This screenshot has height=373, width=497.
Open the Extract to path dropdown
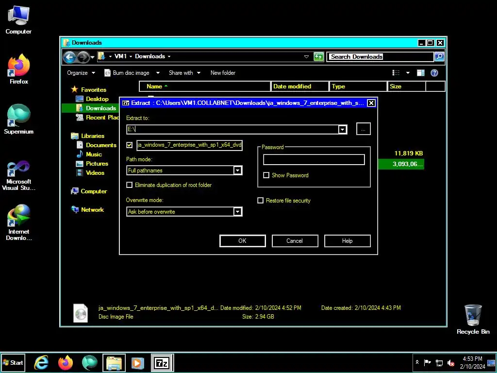pos(342,129)
